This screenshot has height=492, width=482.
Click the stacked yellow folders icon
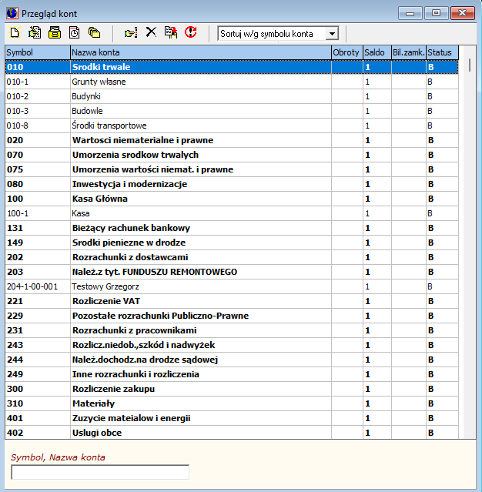94,32
